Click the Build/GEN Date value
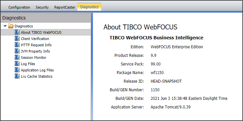Image resolution: width=243 pixels, height=121 pixels. point(189,99)
